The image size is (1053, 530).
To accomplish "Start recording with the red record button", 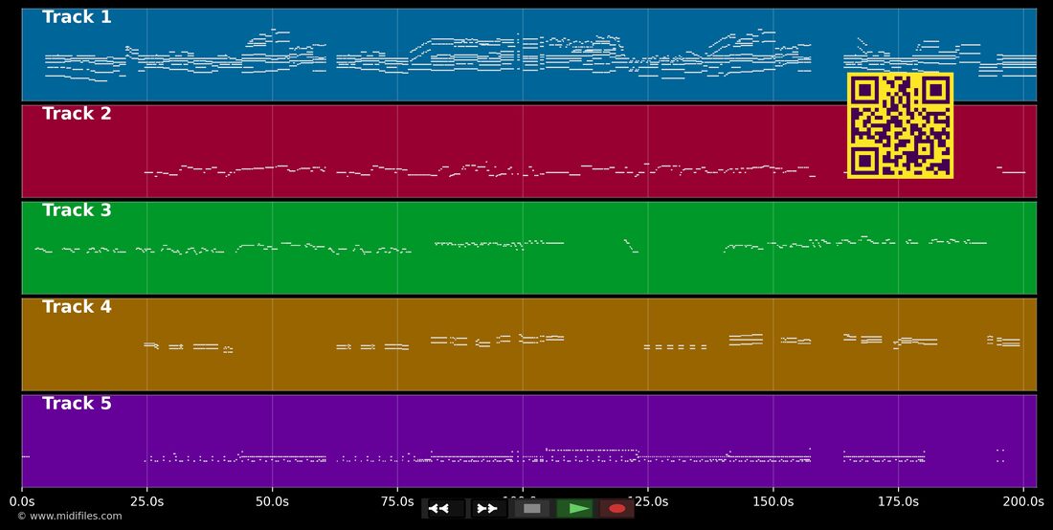I will (616, 509).
